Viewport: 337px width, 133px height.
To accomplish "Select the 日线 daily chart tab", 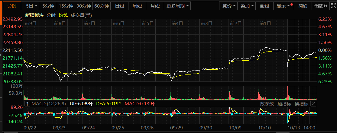I will click(x=119, y=6).
